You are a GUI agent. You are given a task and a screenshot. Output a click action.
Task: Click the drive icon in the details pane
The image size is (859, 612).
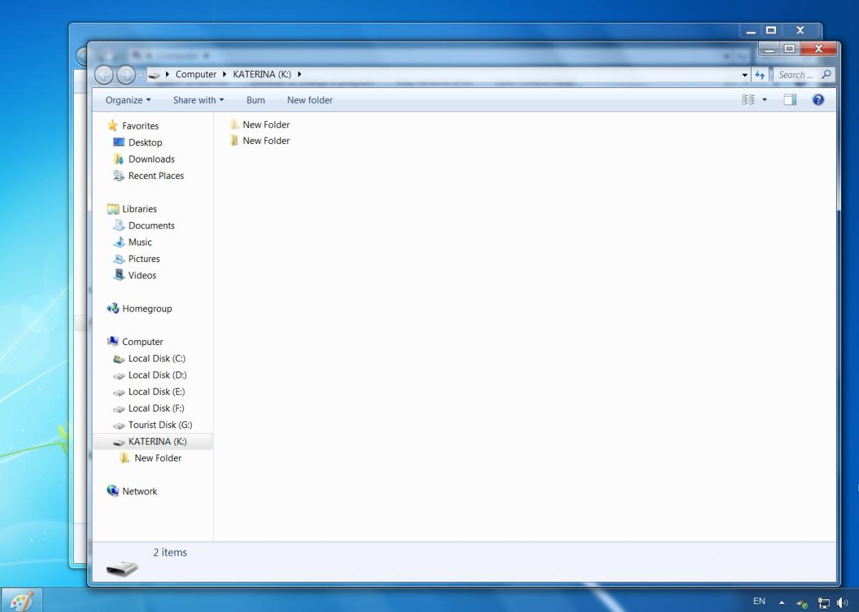coord(122,569)
